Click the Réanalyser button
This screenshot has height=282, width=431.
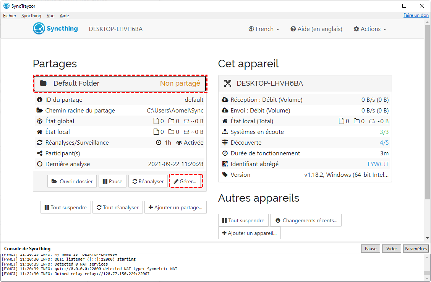point(148,181)
